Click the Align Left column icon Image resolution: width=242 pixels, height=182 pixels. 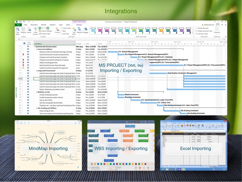pos(40,28)
